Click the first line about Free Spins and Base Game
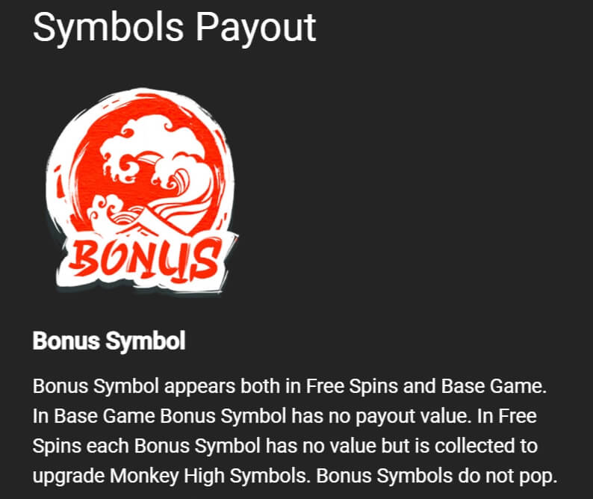This screenshot has height=499, width=593. [290, 387]
